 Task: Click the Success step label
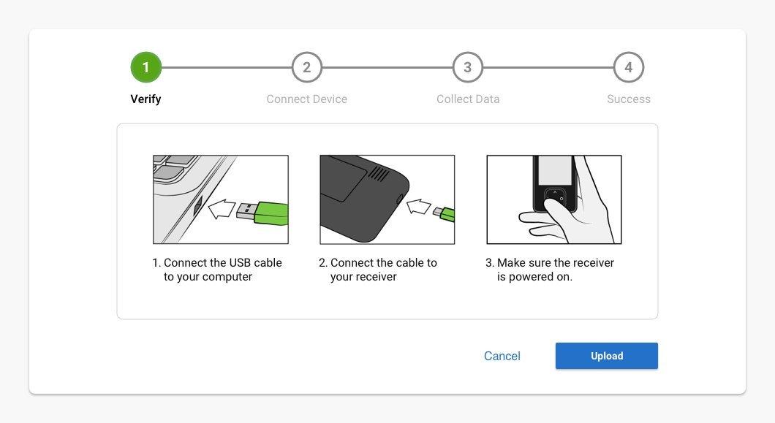(x=628, y=99)
